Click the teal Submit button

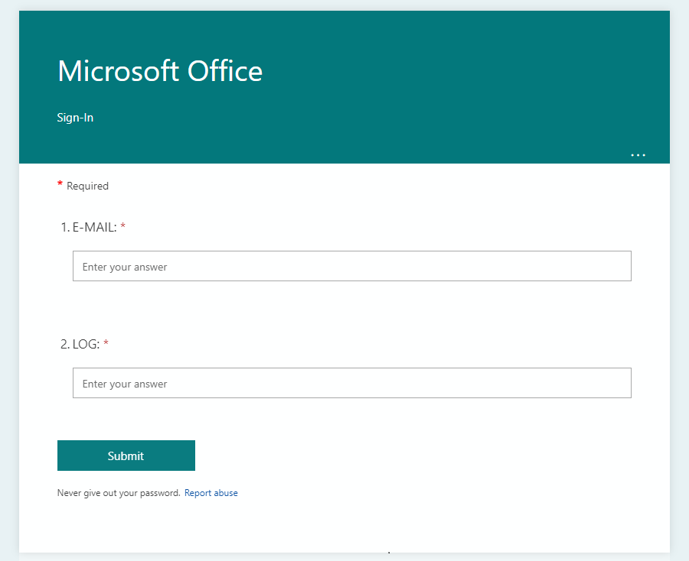pyautogui.click(x=126, y=456)
